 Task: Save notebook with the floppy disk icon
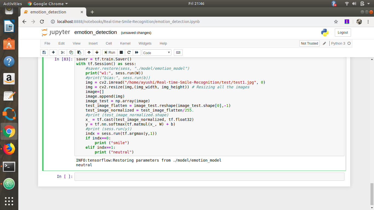pos(44,52)
